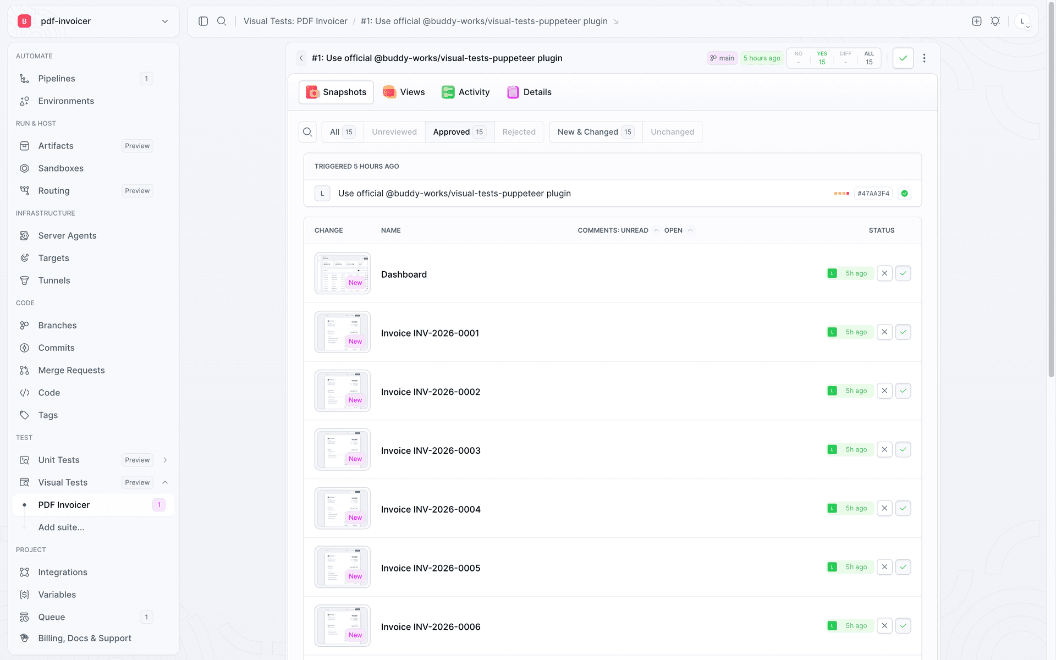
Task: Open breadcrumb arrow after run title
Action: coord(616,21)
